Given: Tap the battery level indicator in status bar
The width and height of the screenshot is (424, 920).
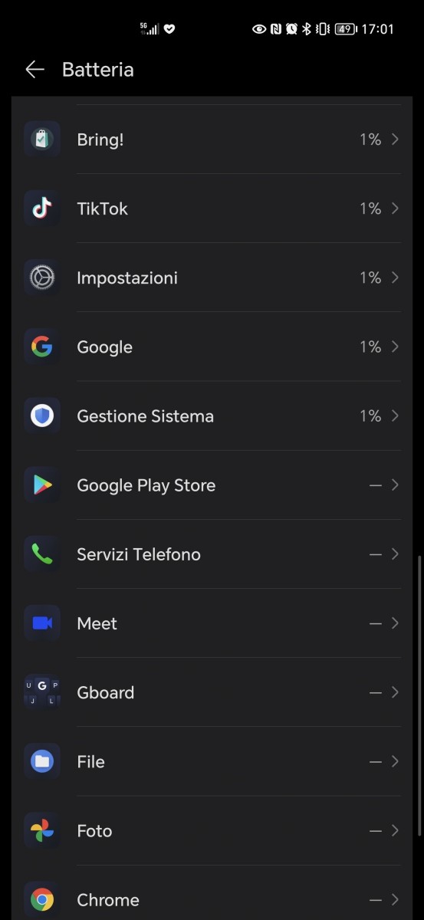Looking at the screenshot, I should click(x=345, y=29).
